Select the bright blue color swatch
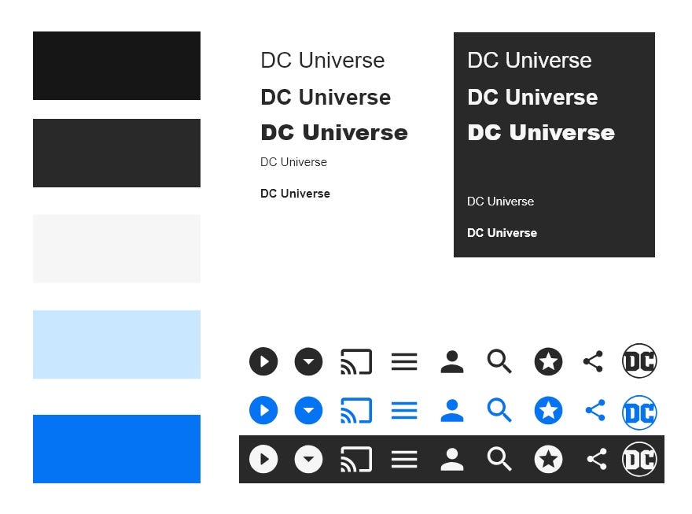The width and height of the screenshot is (692, 514). click(x=116, y=449)
